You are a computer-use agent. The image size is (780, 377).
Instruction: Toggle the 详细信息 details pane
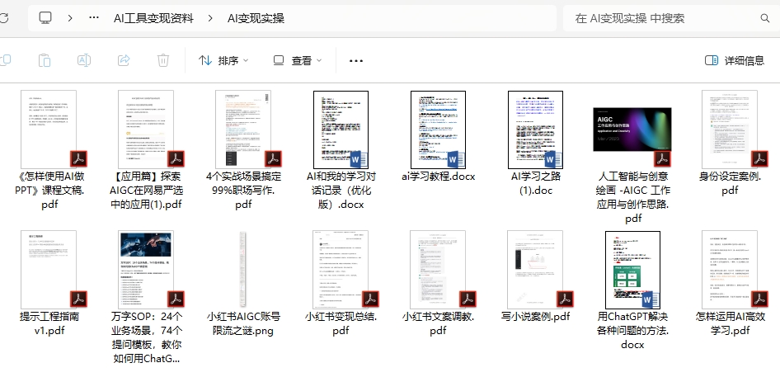tap(734, 60)
